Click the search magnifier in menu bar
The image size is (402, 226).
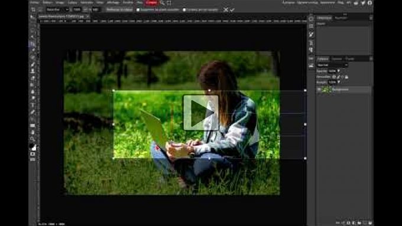tap(163, 3)
